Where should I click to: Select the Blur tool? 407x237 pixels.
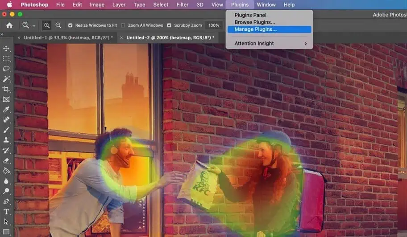pos(6,181)
